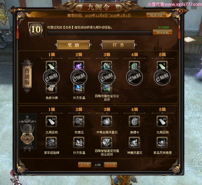Select the 神魔淬星石 item icon
The image size is (202, 185).
(x=134, y=142)
